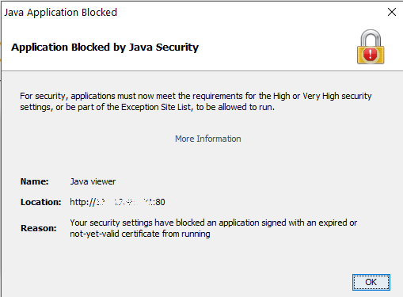Click the 'Location:' label
The image size is (403, 297).
click(x=41, y=202)
